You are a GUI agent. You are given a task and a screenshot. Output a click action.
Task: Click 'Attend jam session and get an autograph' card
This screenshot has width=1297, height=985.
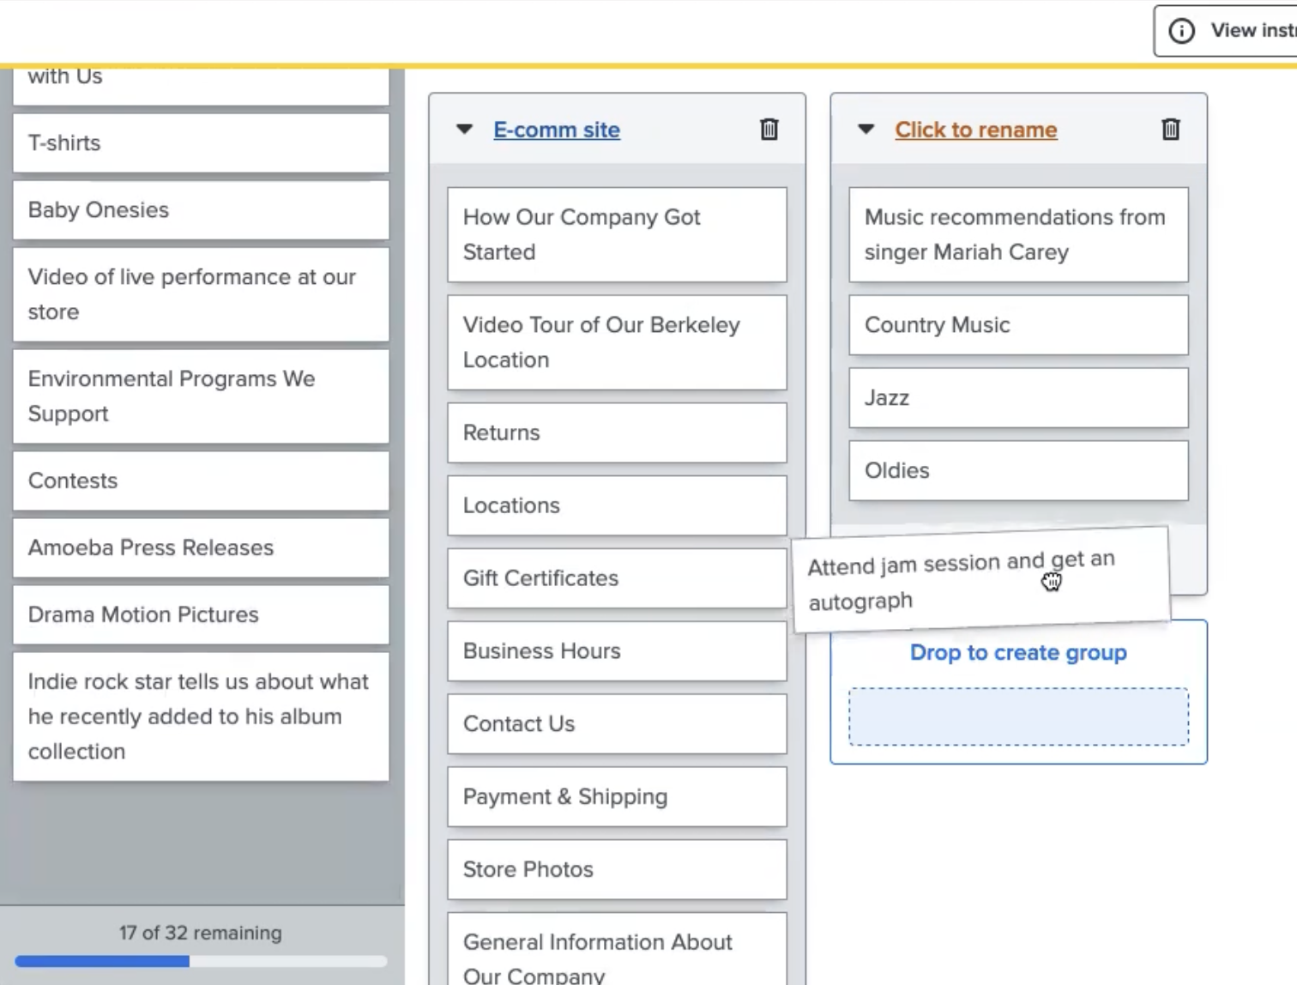click(x=981, y=580)
